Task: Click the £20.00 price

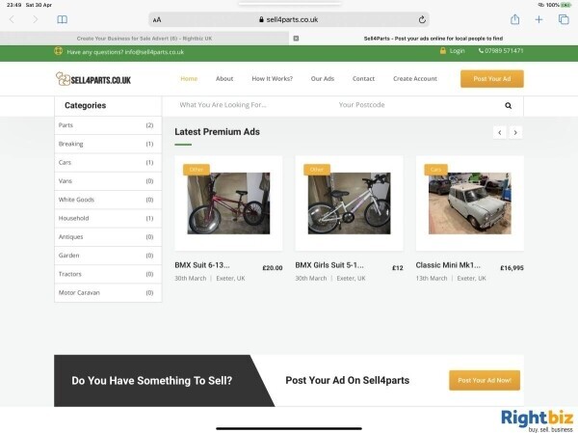Action: (273, 268)
